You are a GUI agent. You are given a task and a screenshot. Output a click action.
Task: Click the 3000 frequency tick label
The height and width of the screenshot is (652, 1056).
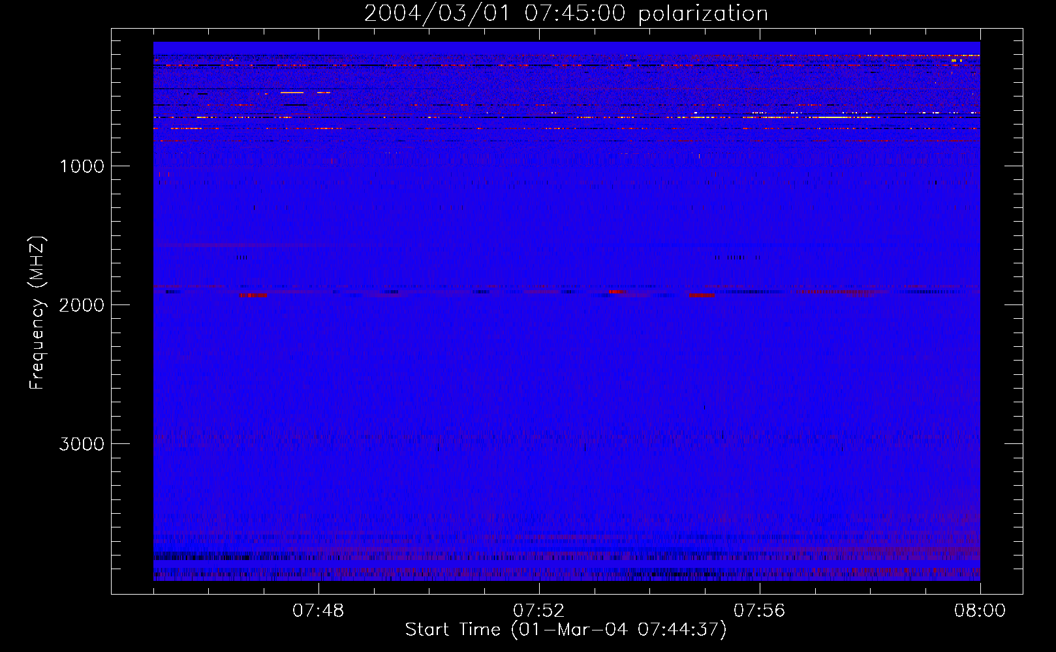[82, 444]
